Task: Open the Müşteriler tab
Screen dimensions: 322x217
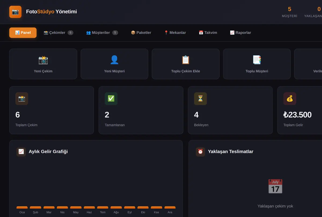Action: 102,33
